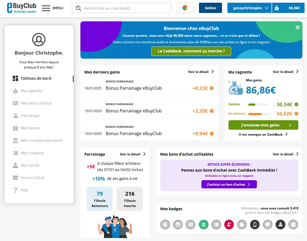Click 'Il me manque un CashBack' link
The height and width of the screenshot is (241, 307).
263,135
